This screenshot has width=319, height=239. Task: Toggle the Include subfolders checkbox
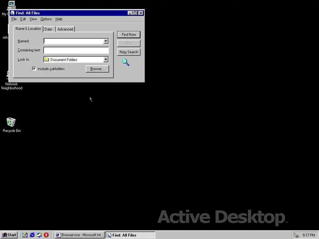tap(34, 69)
